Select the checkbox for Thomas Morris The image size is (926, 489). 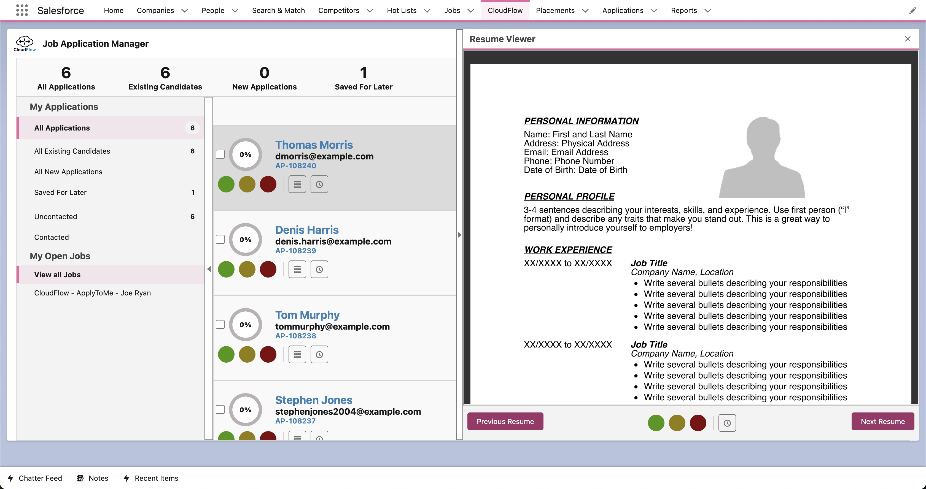pyautogui.click(x=220, y=154)
